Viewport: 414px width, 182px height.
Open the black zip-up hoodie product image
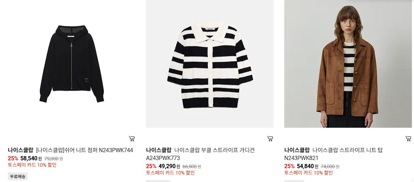click(x=72, y=64)
